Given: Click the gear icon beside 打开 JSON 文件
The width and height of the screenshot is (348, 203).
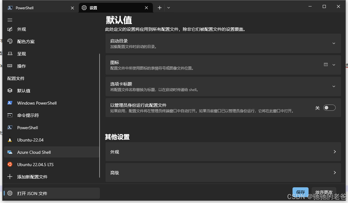Looking at the screenshot, I should click(x=10, y=193).
